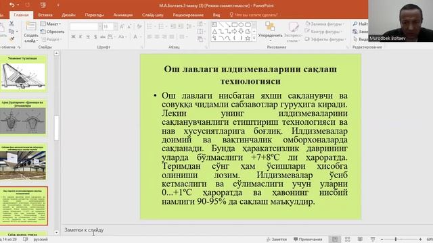Toggle the Заметки notes button in status bar
This screenshot has width=433, height=243.
[277, 240]
